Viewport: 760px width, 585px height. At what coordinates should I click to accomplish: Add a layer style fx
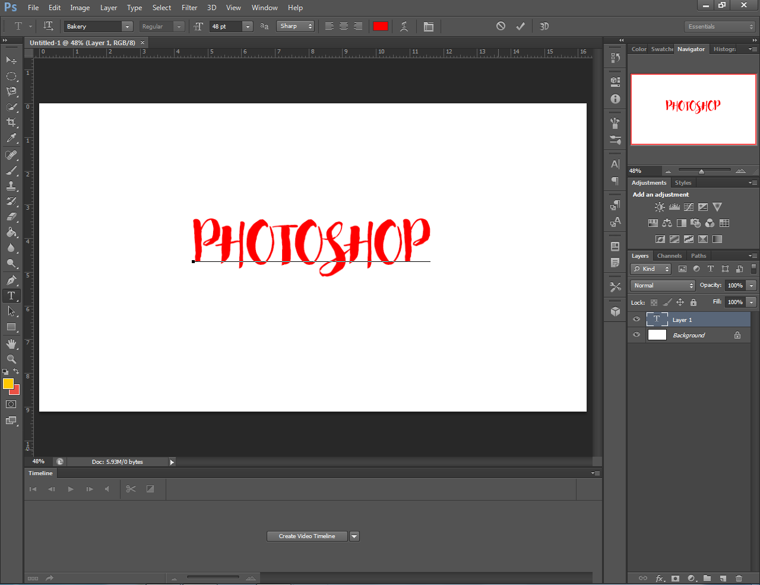(x=660, y=578)
